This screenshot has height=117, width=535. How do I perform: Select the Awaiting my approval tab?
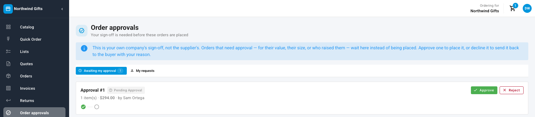click(x=101, y=71)
